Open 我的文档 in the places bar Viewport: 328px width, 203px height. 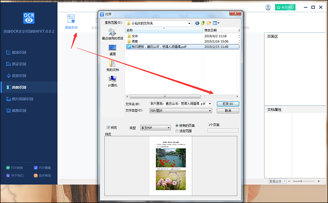[112, 66]
